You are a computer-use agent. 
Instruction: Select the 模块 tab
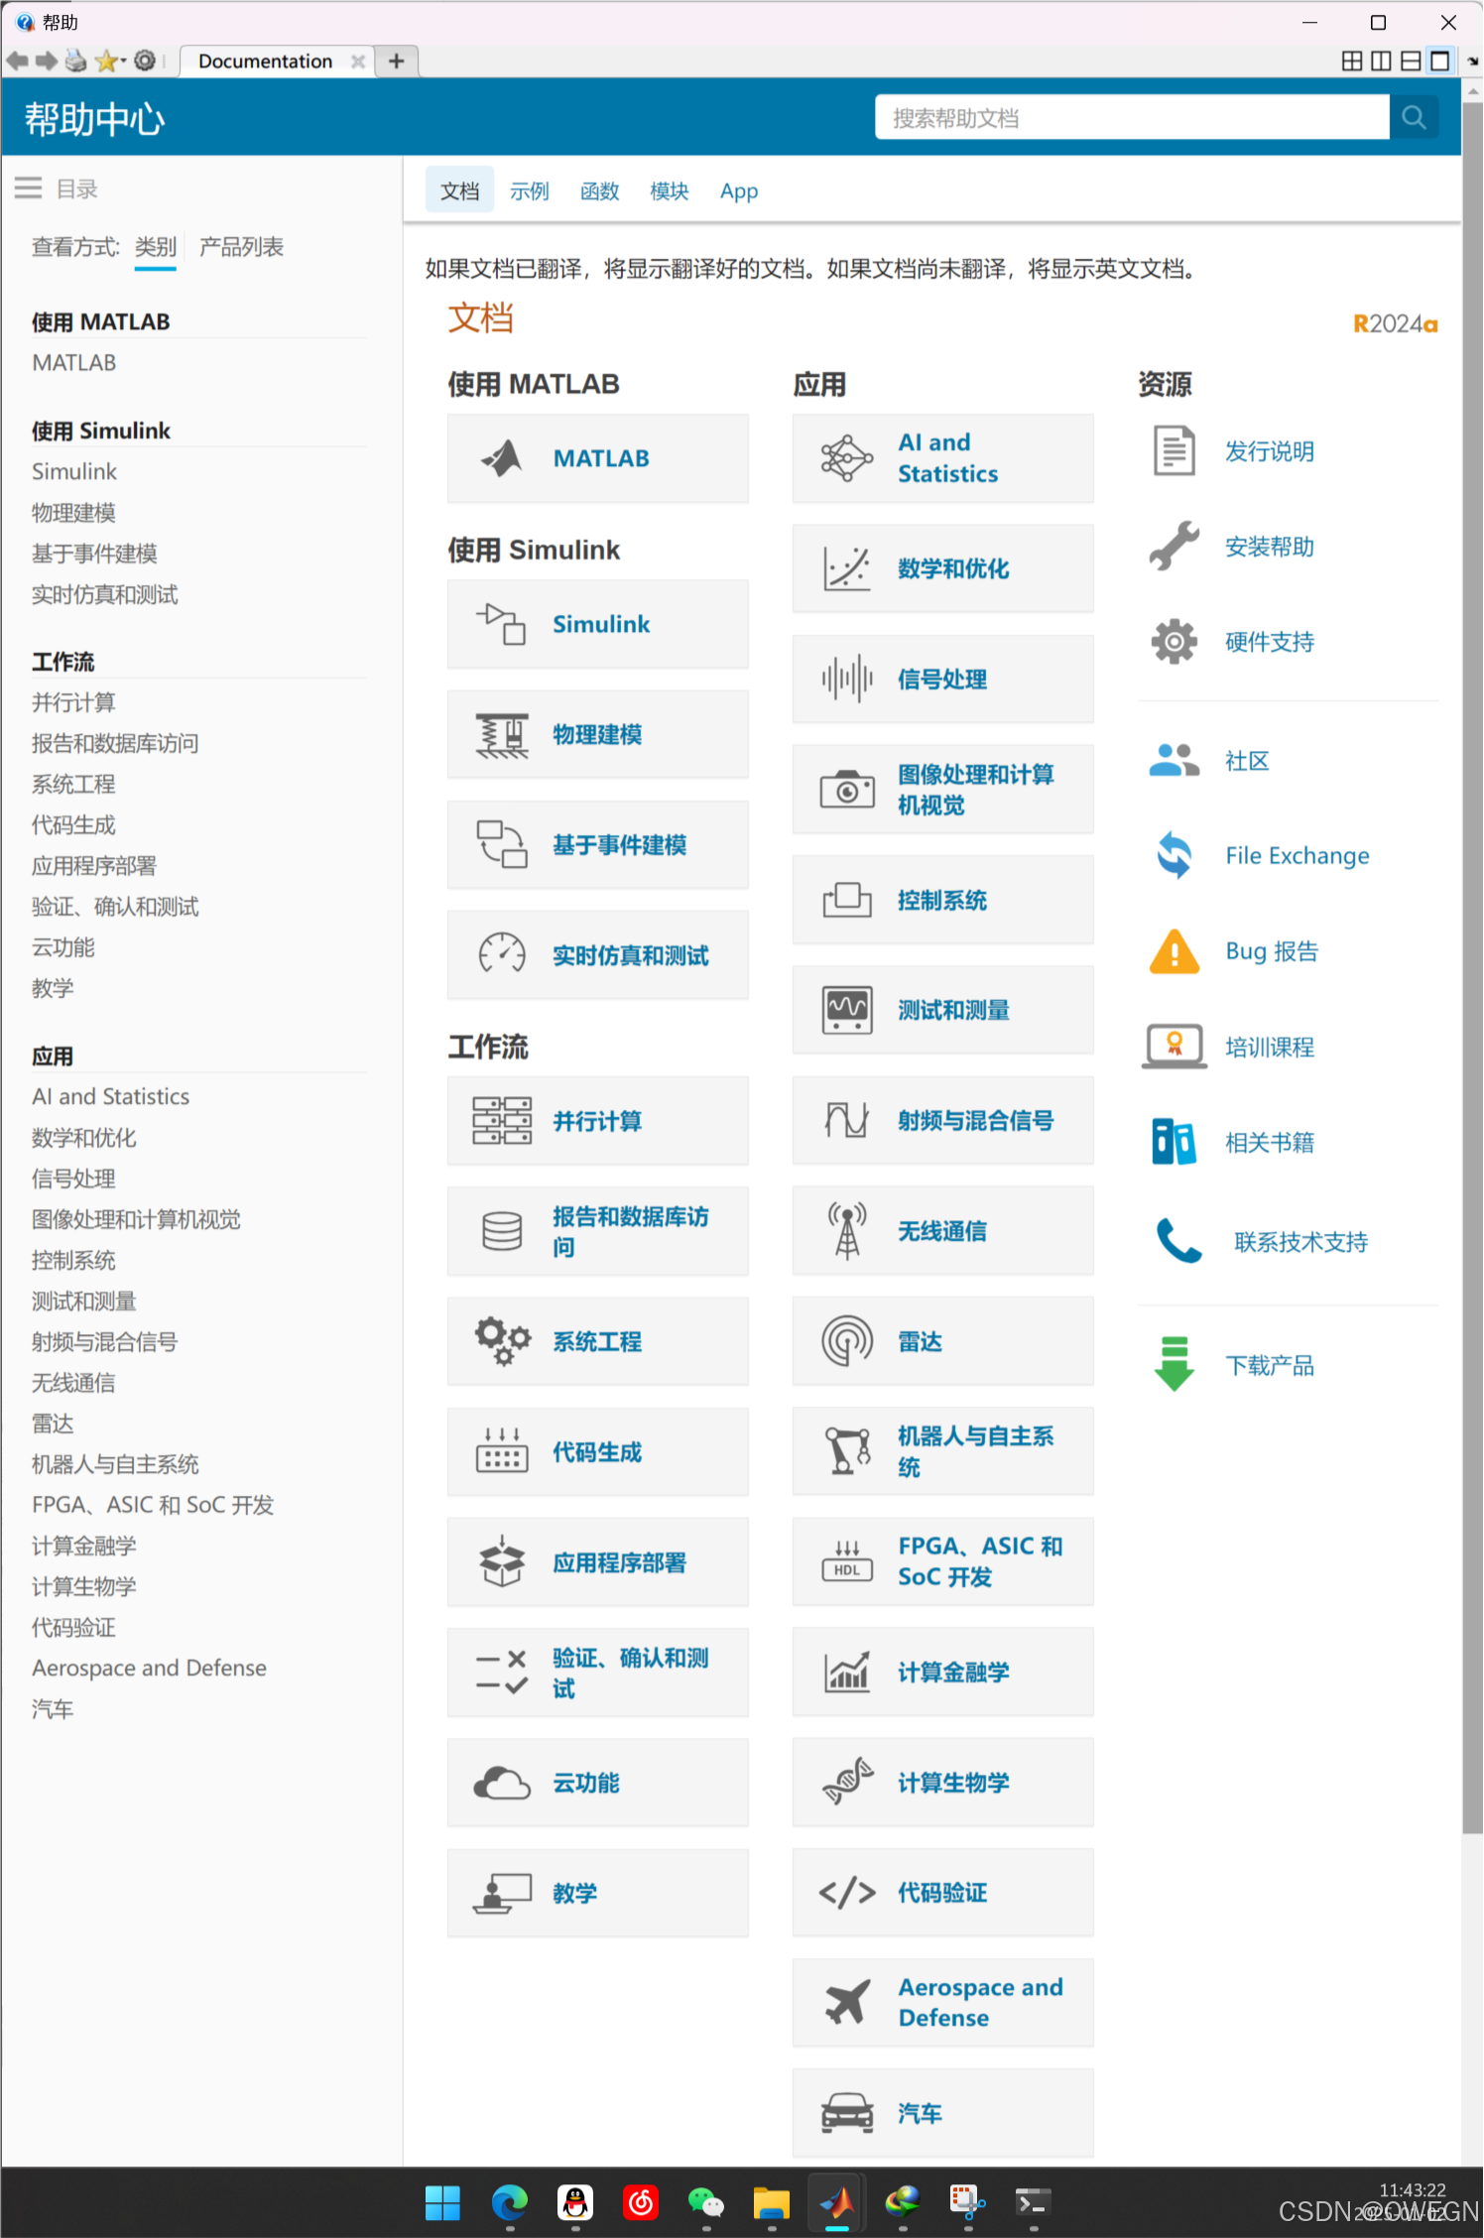pyautogui.click(x=669, y=190)
